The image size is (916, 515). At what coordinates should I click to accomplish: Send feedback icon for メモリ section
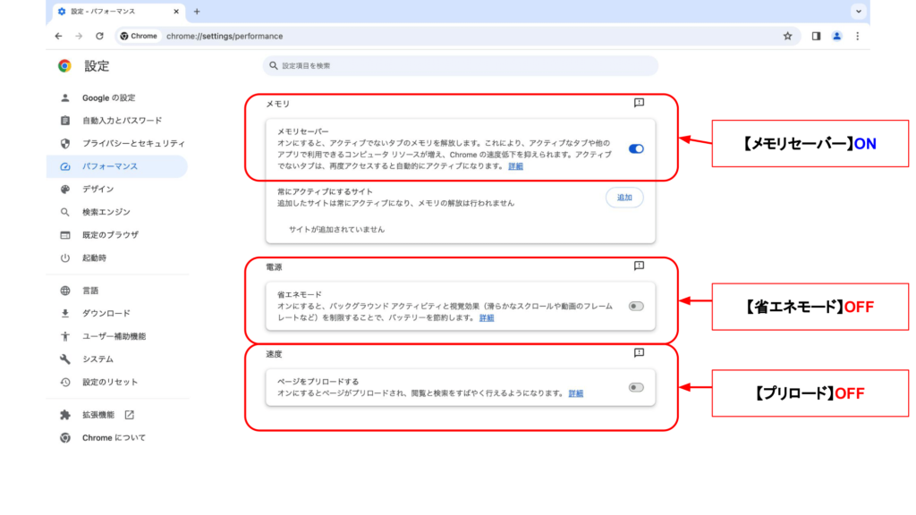(639, 104)
